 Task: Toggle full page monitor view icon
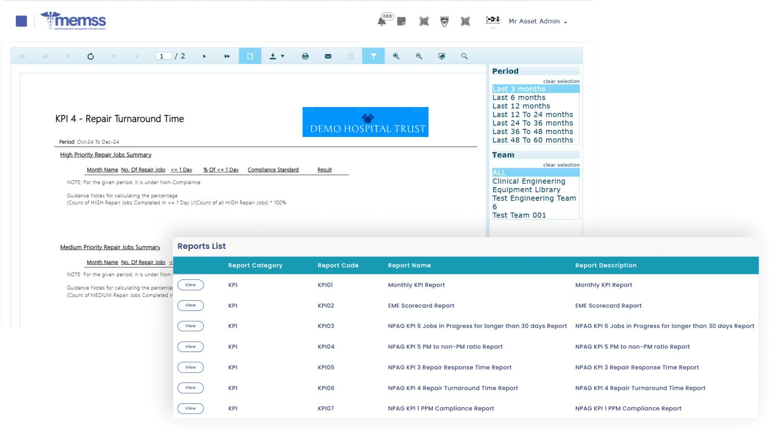(x=442, y=56)
